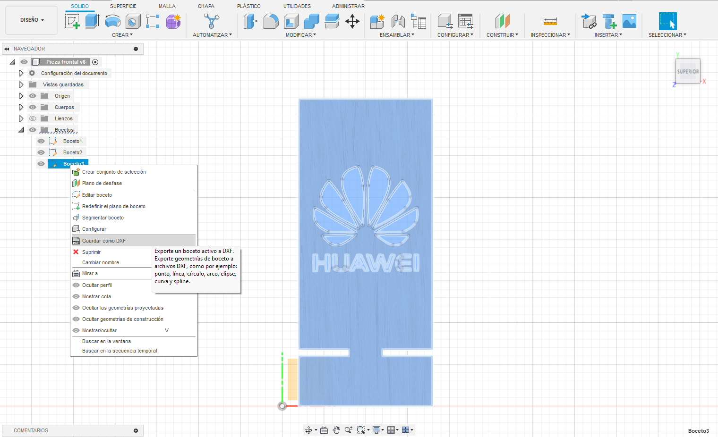Toggle visibility of Bocetos folder
Screen dimensions: 718x437
(33, 130)
